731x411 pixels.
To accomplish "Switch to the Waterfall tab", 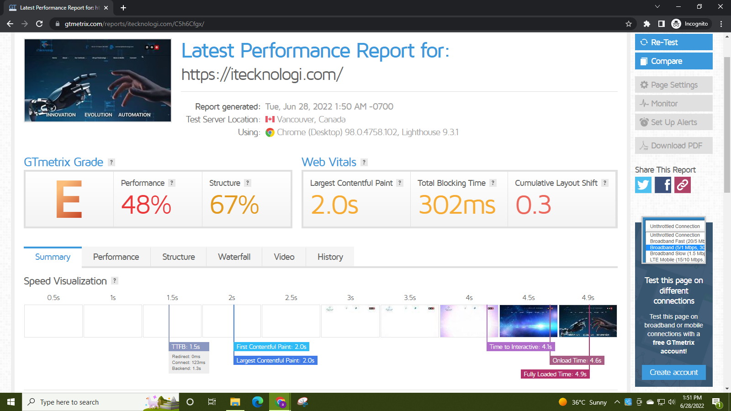I will coord(234,257).
